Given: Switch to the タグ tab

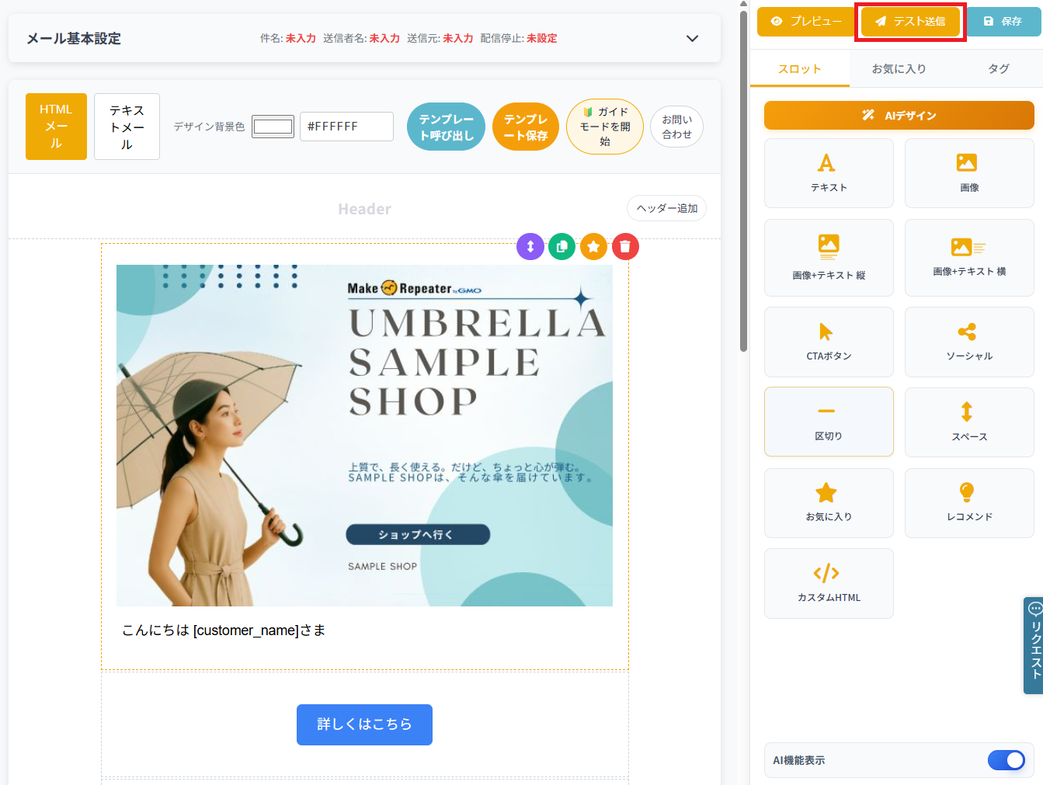Looking at the screenshot, I should [998, 68].
